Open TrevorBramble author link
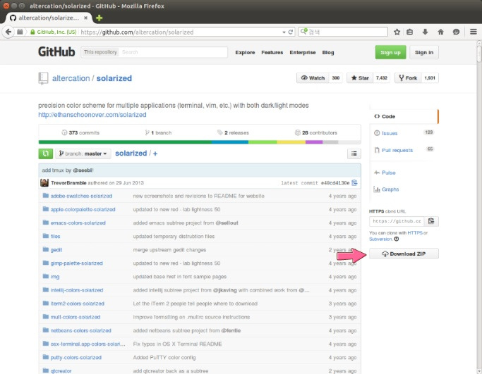This screenshot has height=374, width=482. click(68, 183)
